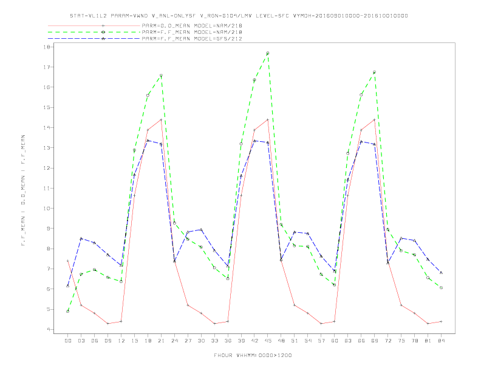Image resolution: width=481 pixels, height=371 pixels.
Task: Click x-axis forecast hour label 39
Action: (x=241, y=341)
